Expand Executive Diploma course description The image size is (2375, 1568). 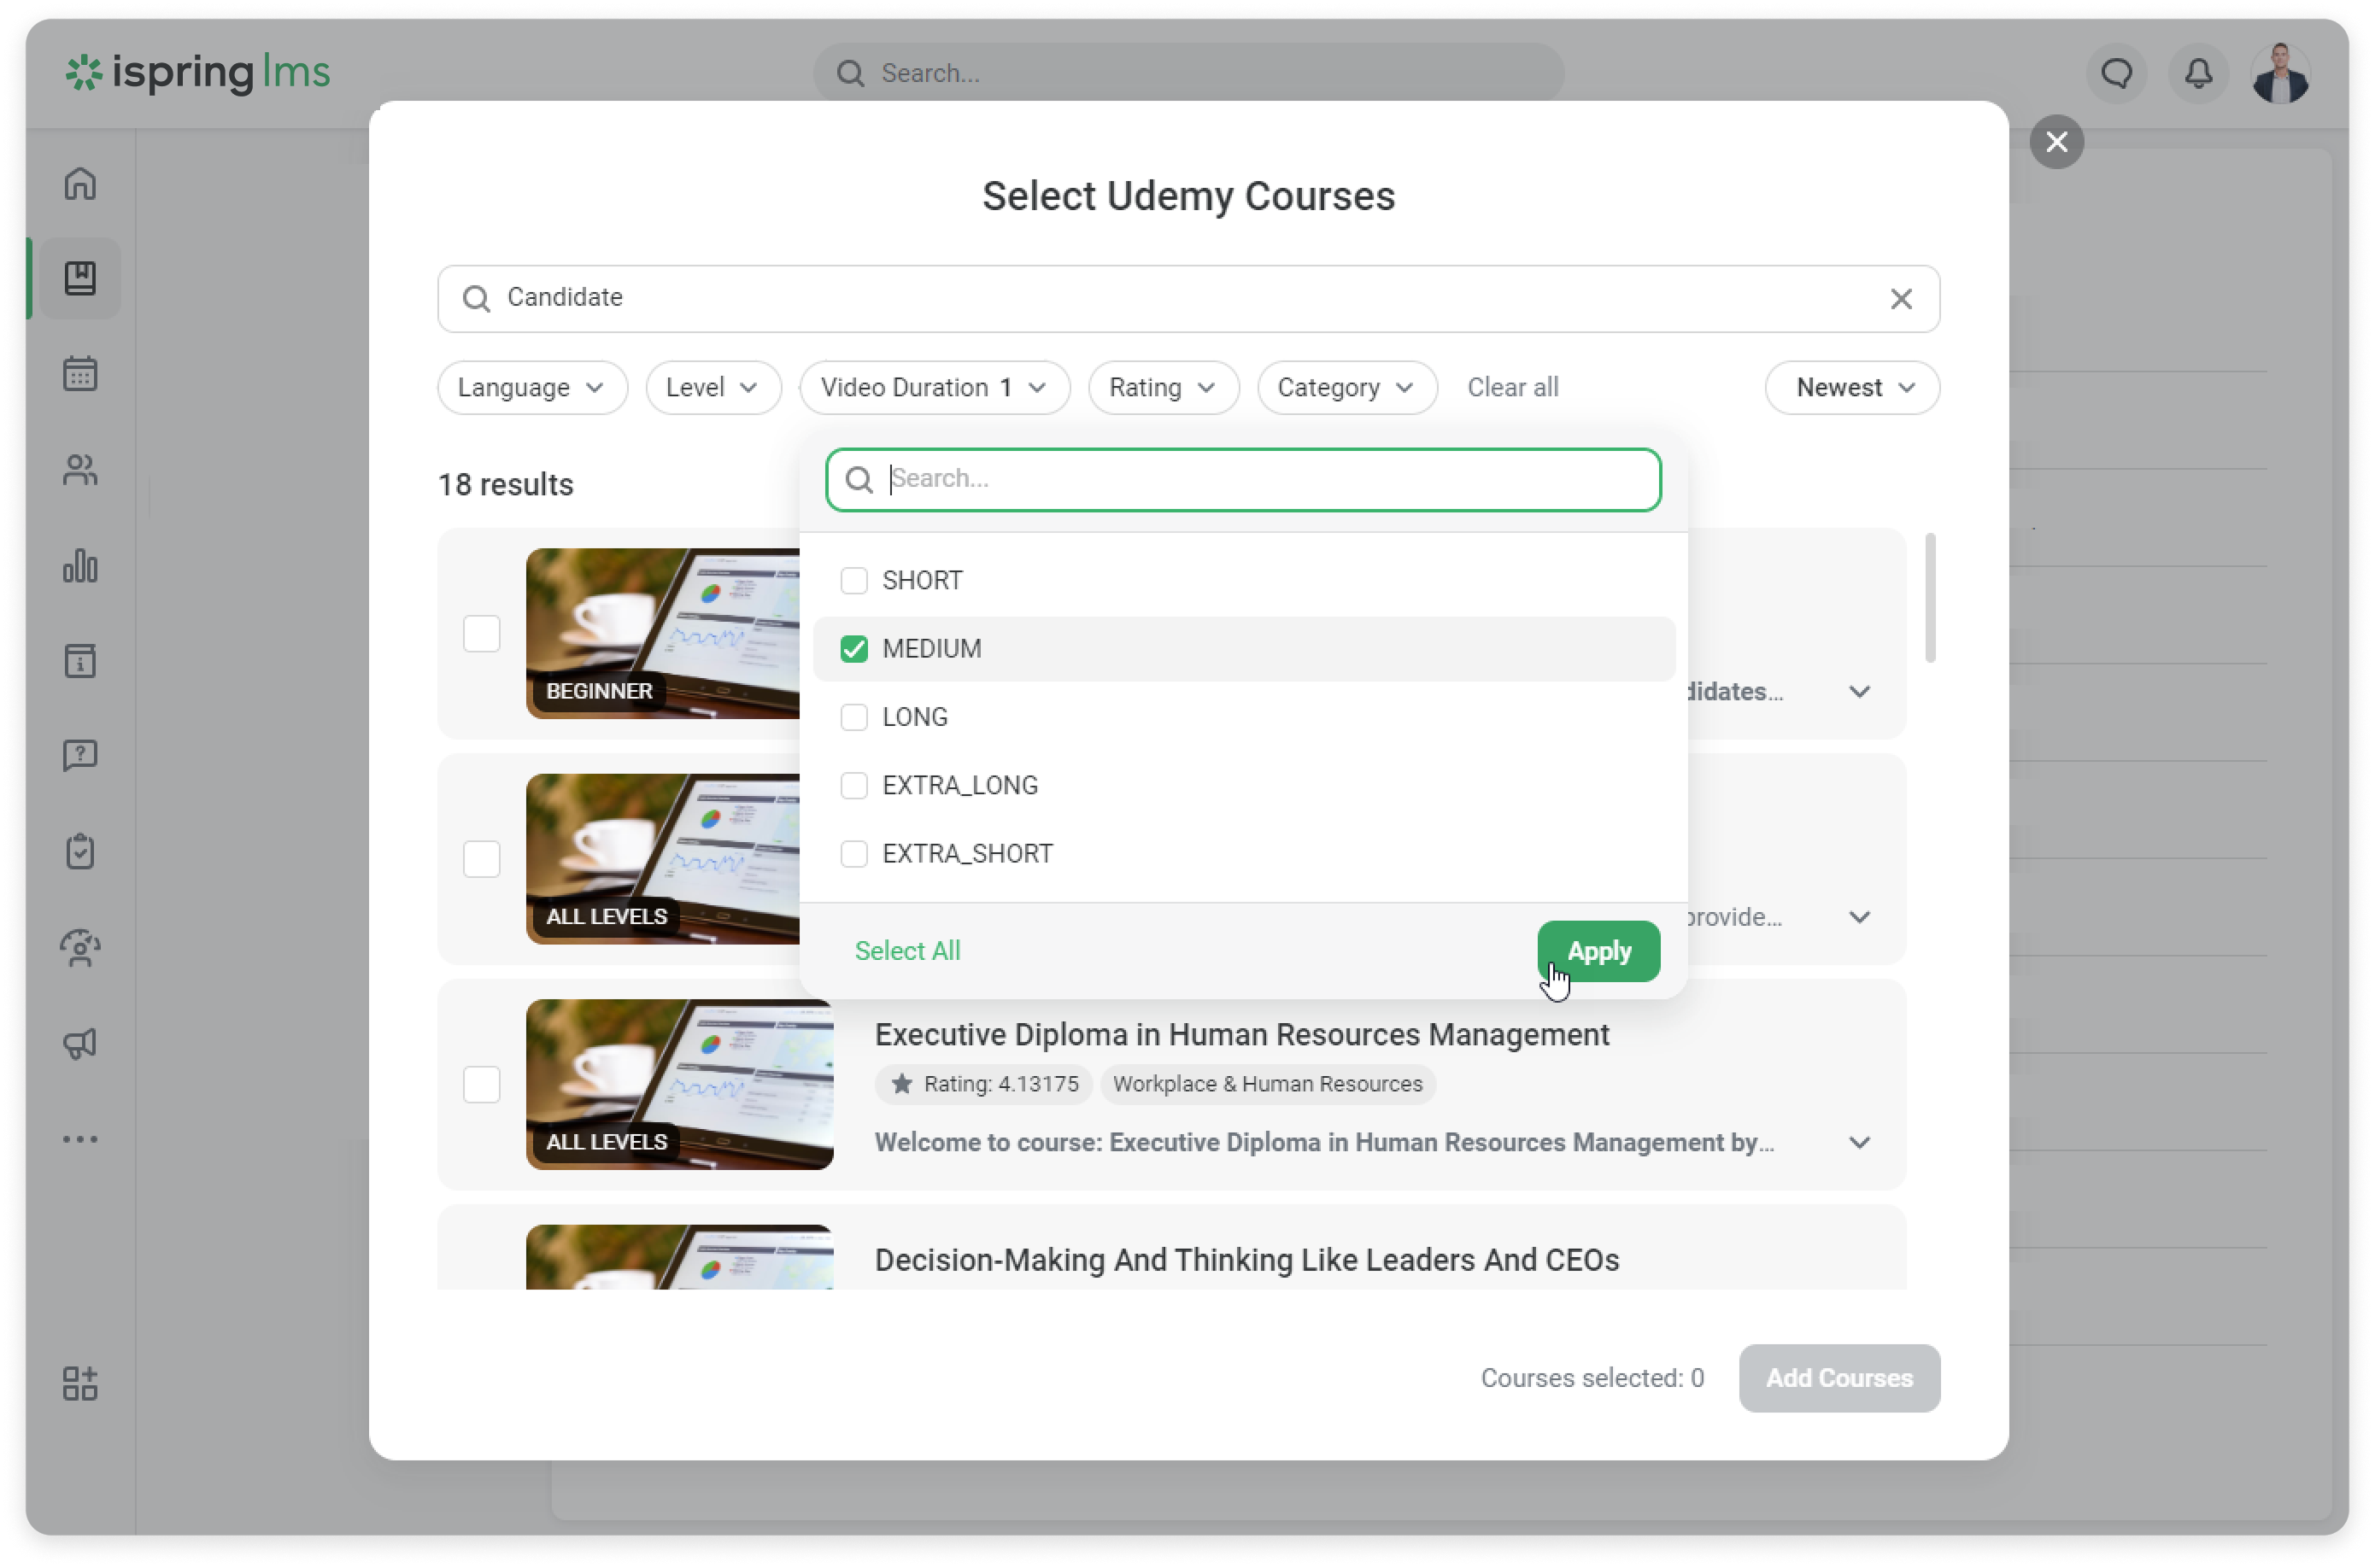click(1859, 1143)
